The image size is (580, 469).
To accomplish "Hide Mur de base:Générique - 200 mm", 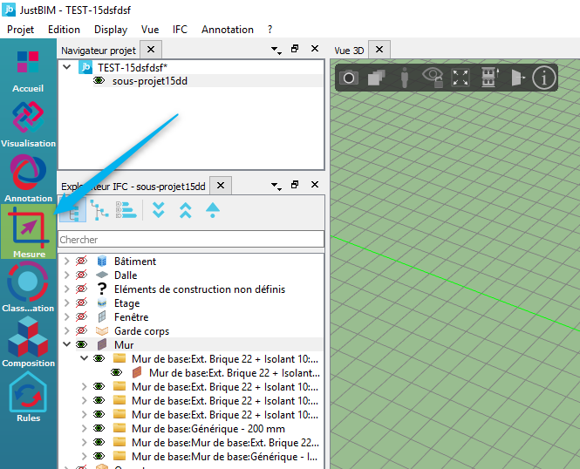I will point(99,428).
